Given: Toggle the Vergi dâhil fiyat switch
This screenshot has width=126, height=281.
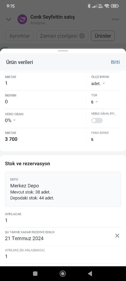Looking at the screenshot, I should (97, 120).
